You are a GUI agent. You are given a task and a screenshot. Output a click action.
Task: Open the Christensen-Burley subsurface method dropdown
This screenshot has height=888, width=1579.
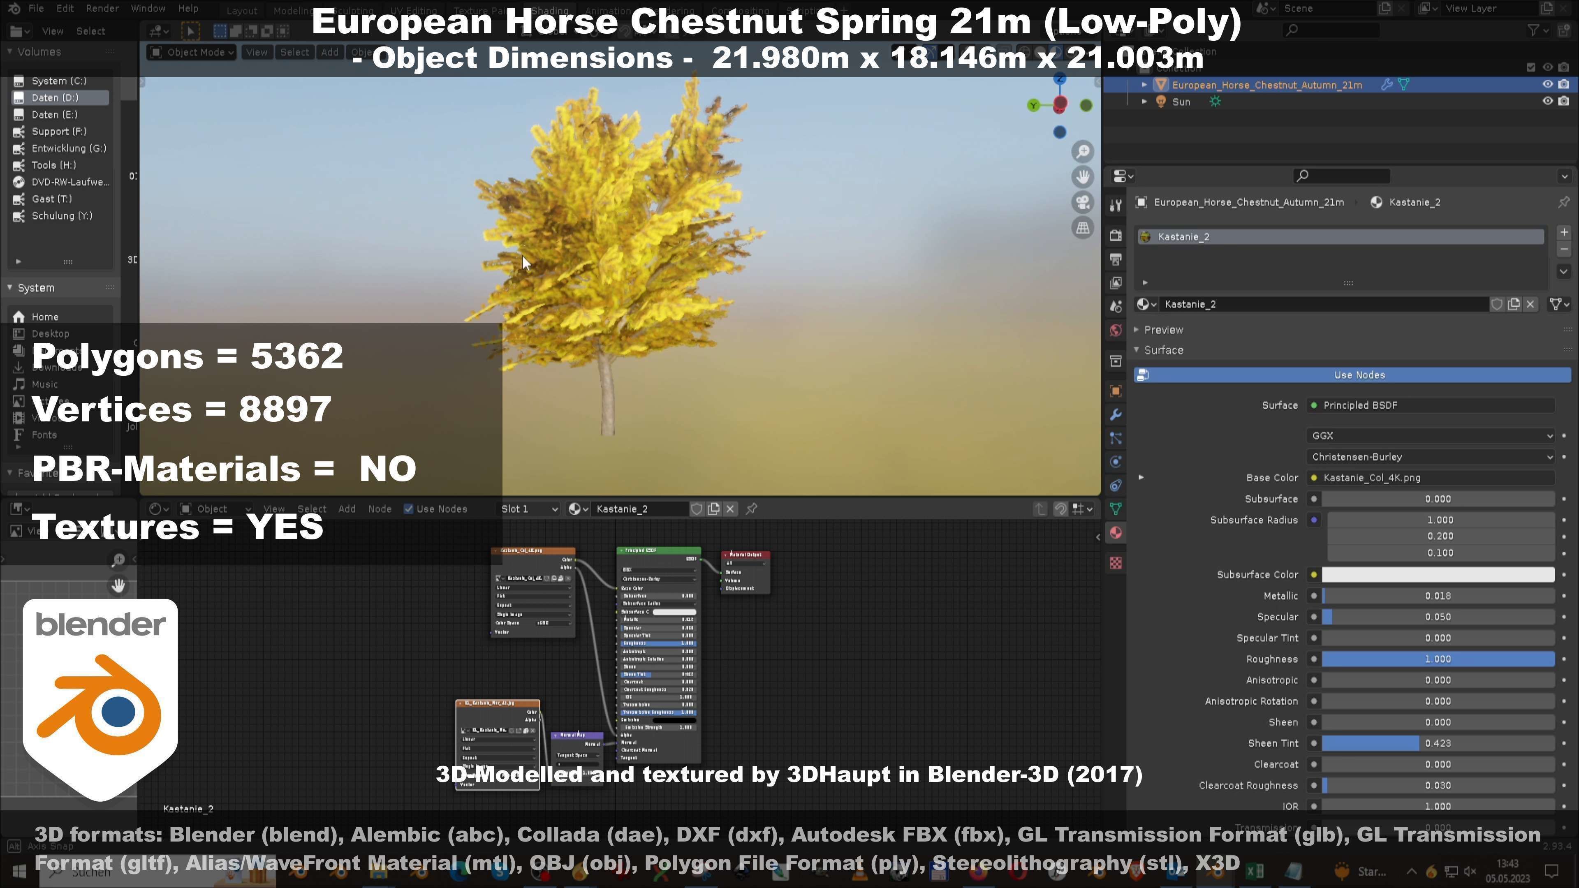pos(1431,457)
